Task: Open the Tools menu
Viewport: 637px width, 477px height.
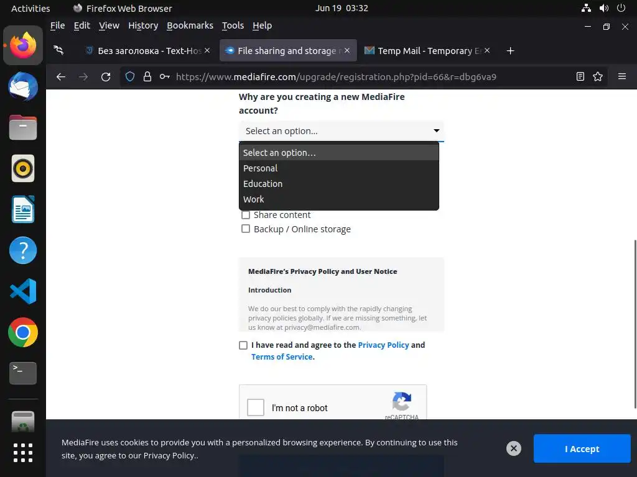Action: [233, 25]
